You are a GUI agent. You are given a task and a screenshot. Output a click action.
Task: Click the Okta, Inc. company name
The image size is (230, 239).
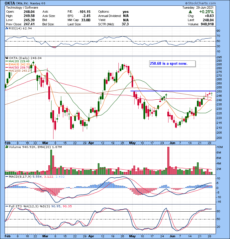tap(22, 3)
